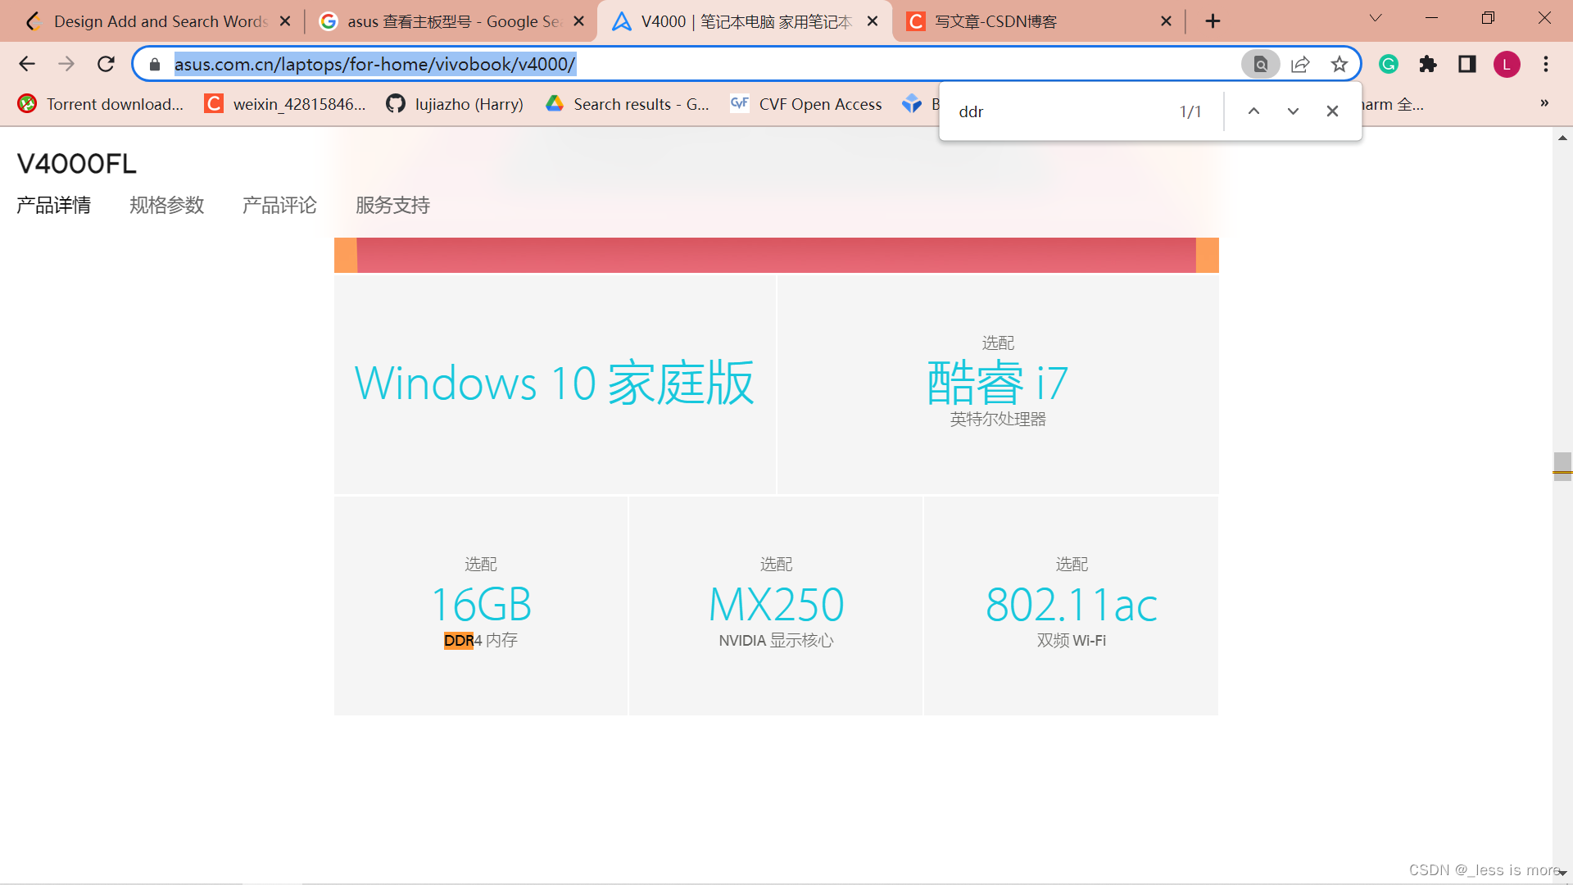The width and height of the screenshot is (1573, 885).
Task: Show hidden bookmarks with chevron
Action: [1544, 103]
